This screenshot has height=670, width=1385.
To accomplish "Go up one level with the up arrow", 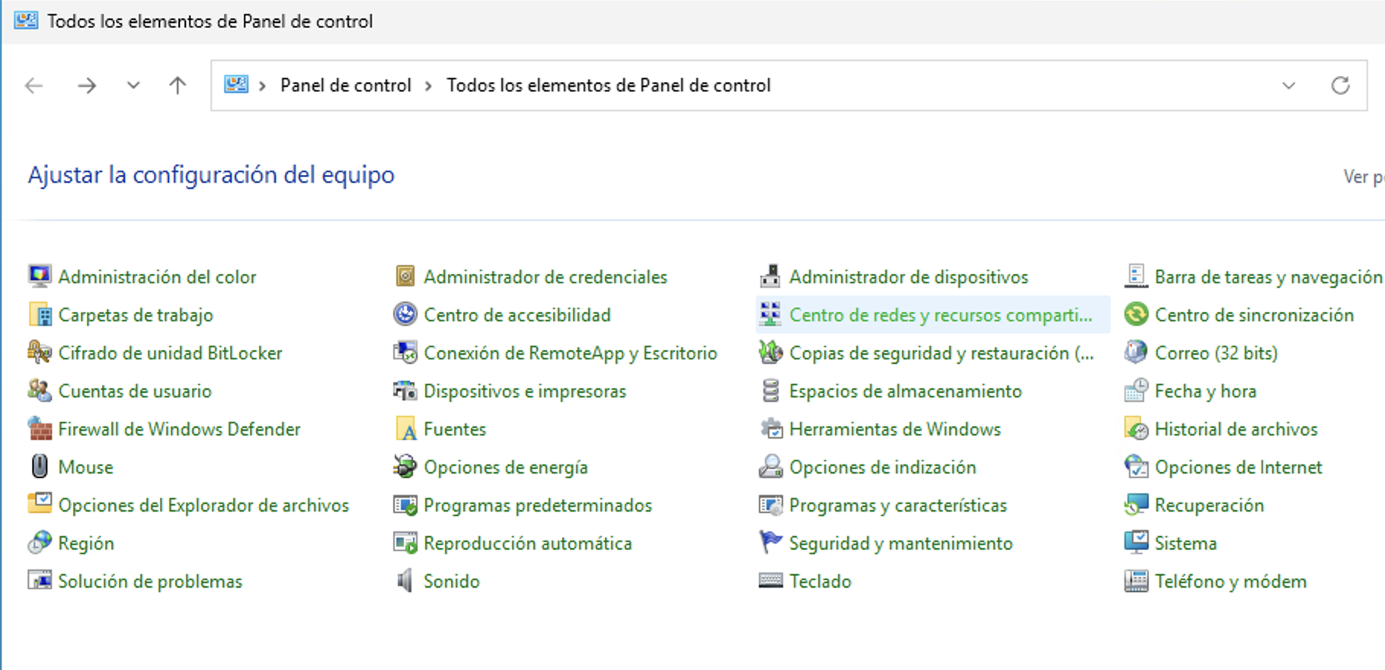I will point(178,85).
